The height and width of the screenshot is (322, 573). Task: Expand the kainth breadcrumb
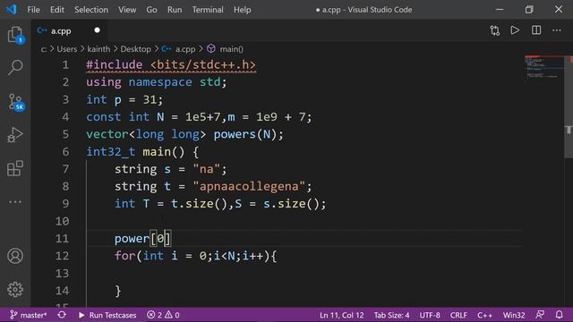[98, 49]
